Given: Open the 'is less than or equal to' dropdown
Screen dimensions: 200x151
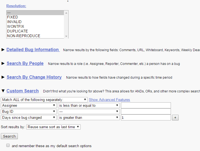Looking at the screenshot, I should 89,105.
